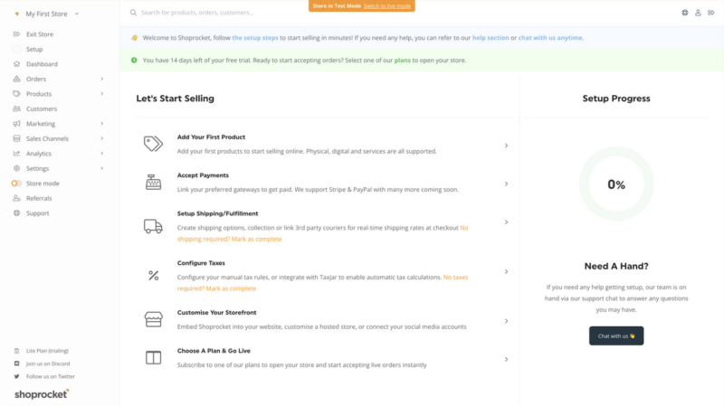
Task: Click the Choose A Plan layout icon
Action: pyautogui.click(x=153, y=357)
